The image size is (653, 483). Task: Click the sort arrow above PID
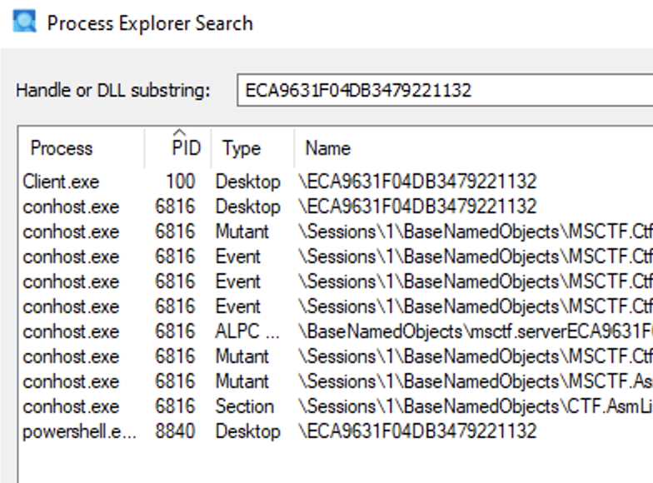[179, 132]
